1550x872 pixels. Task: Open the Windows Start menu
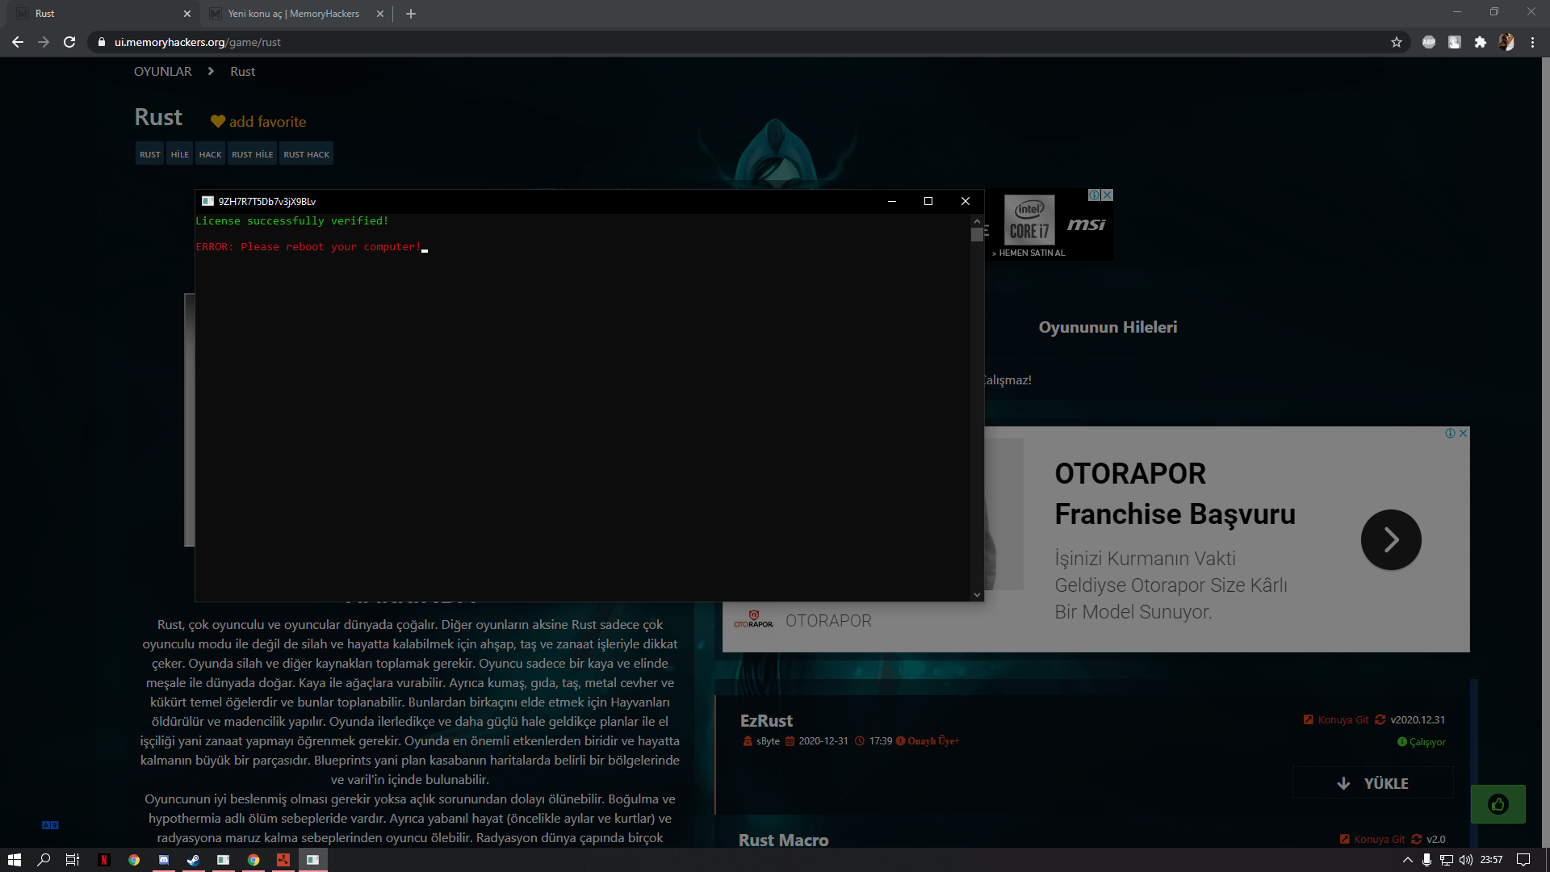pyautogui.click(x=14, y=860)
